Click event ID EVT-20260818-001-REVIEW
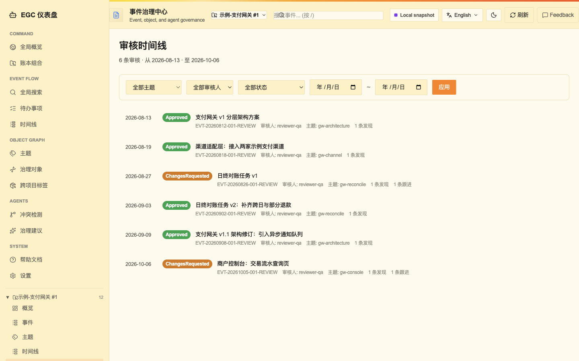This screenshot has height=361, width=579. (x=226, y=155)
